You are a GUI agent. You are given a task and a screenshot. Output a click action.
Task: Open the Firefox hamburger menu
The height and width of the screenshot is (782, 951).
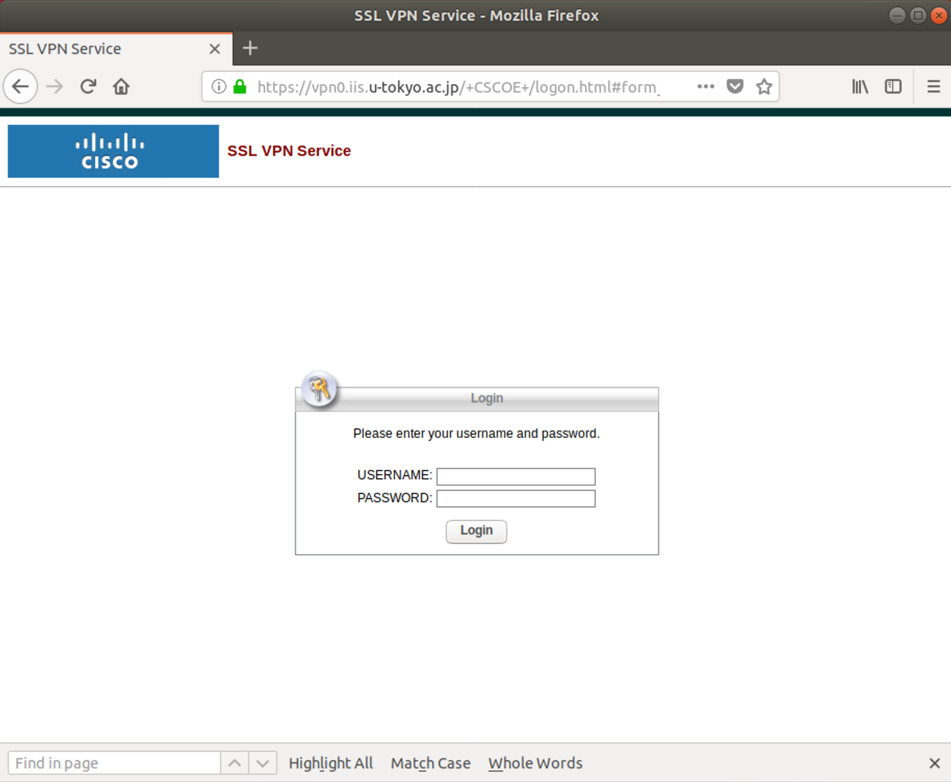[x=934, y=86]
